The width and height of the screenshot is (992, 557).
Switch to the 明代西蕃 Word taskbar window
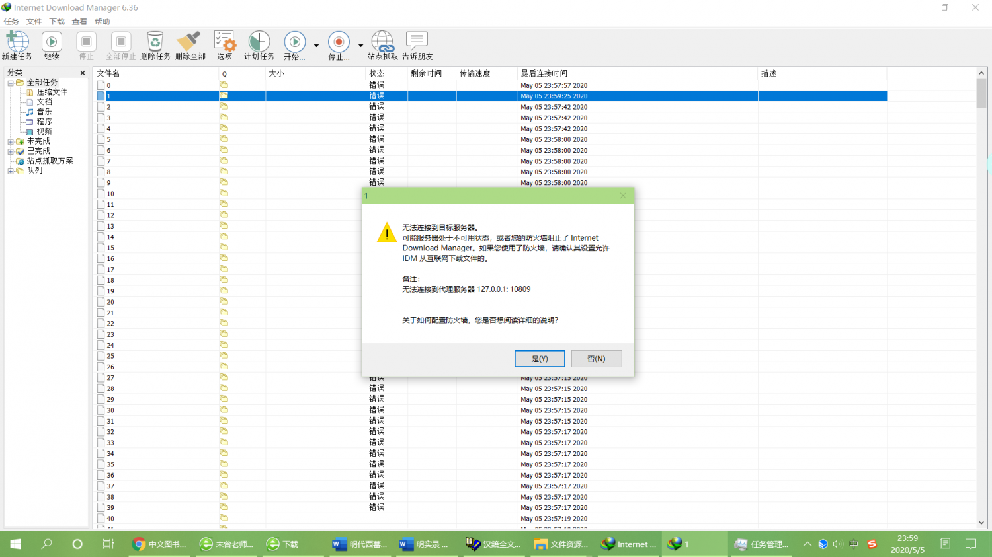pyautogui.click(x=360, y=544)
